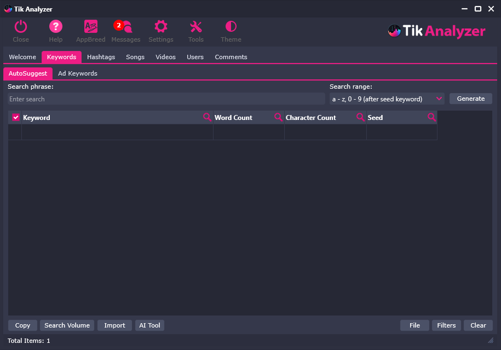Click the Import button
This screenshot has height=350, width=501.
point(114,325)
